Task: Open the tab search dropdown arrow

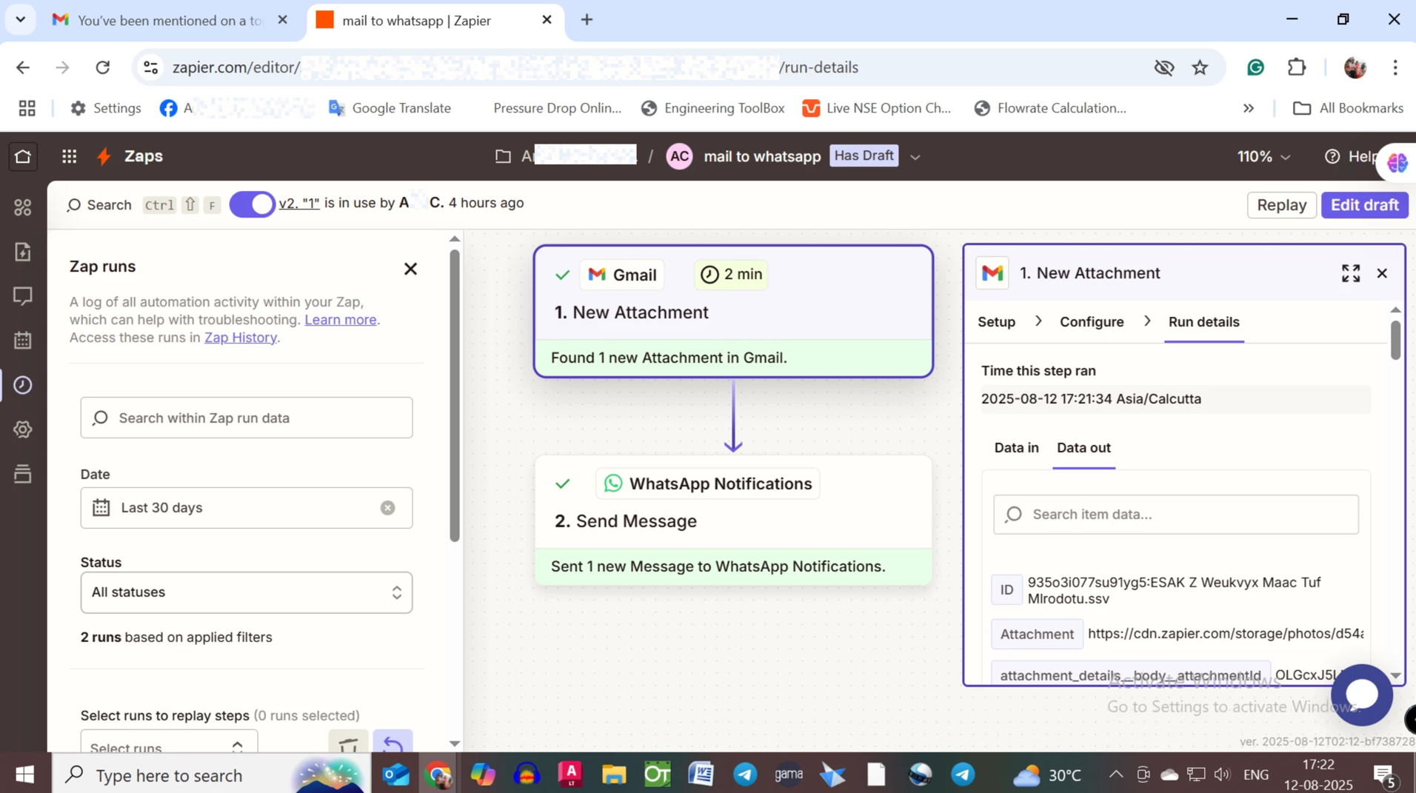Action: (21, 20)
